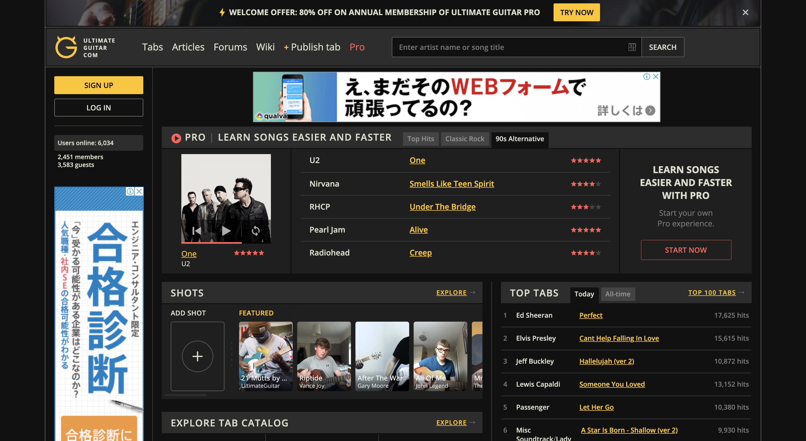Image resolution: width=806 pixels, height=441 pixels.
Task: Click the START NOW Pro button
Action: 686,250
